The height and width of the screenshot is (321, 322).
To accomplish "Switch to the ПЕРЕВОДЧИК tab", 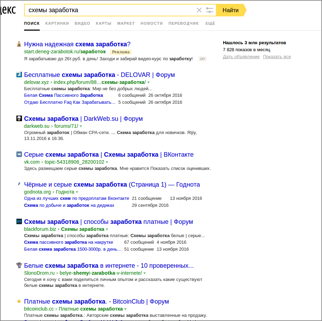I will click(x=184, y=23).
